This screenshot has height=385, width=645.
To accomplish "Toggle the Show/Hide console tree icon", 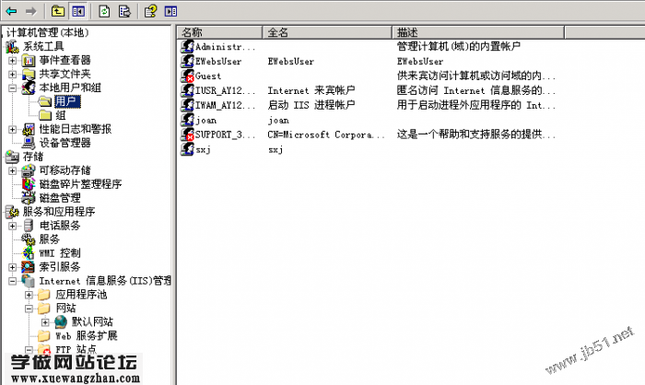I will tap(78, 11).
